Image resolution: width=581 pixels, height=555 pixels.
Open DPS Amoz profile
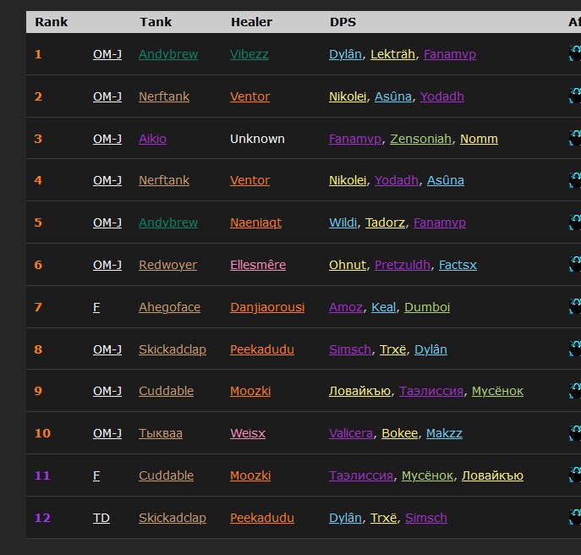click(346, 307)
